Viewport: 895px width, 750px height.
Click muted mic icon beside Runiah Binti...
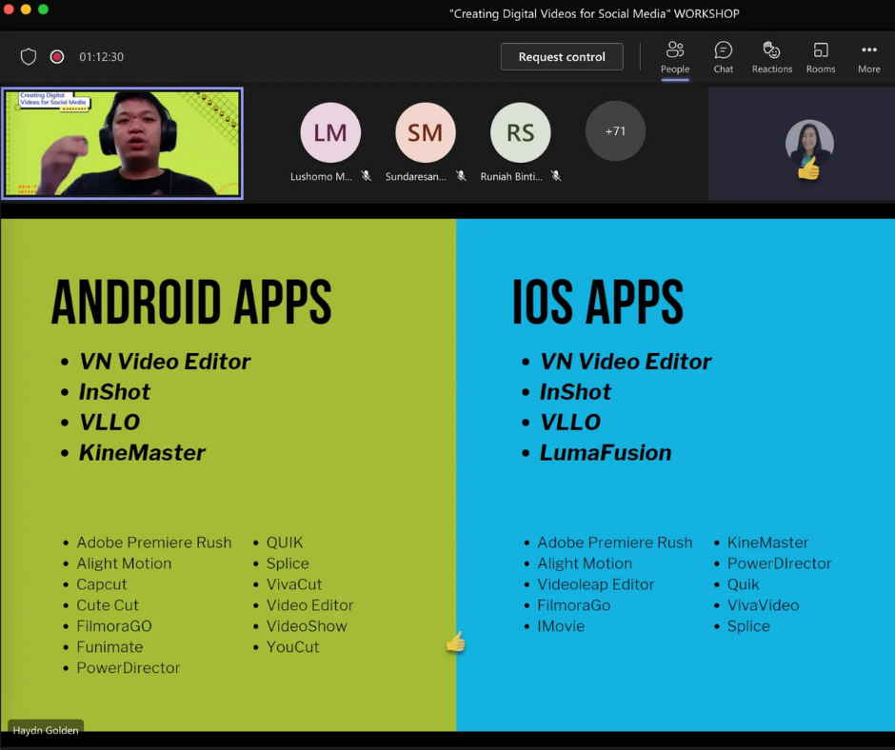556,176
